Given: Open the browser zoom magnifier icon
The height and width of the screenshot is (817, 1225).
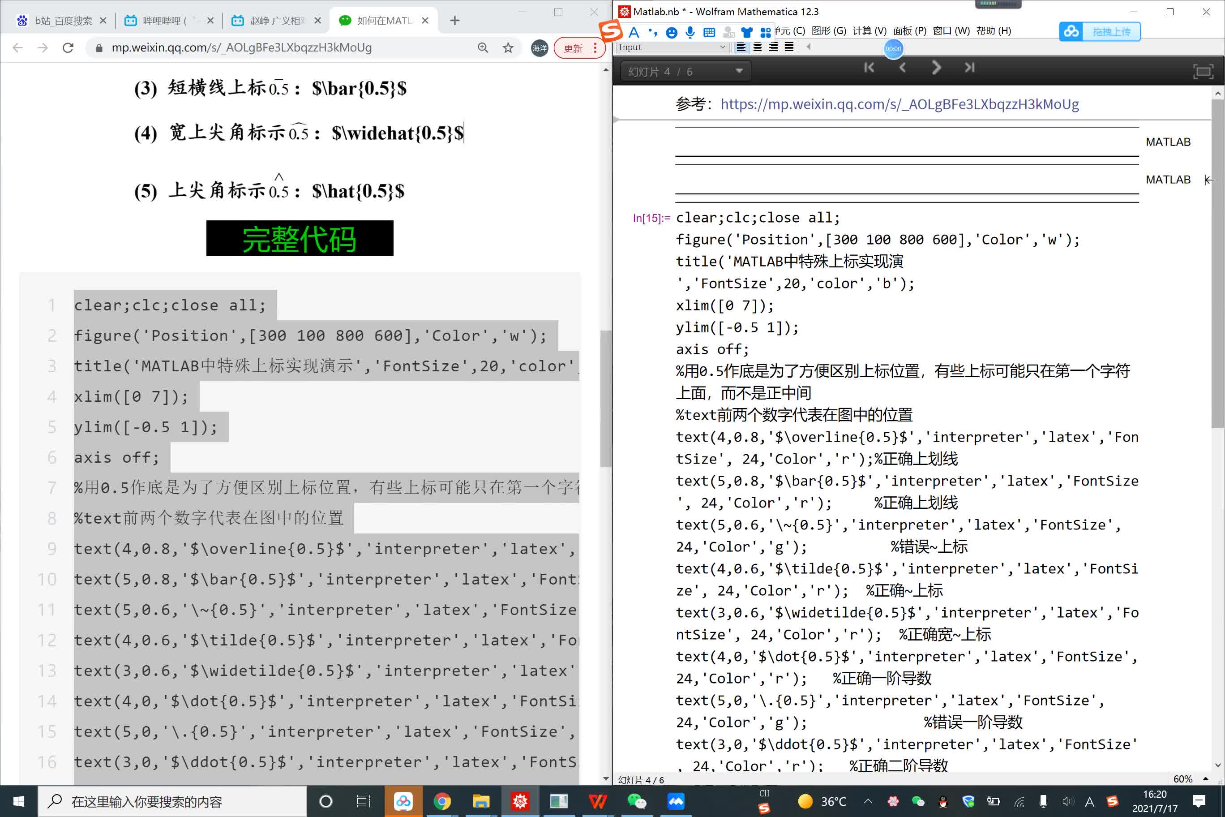Looking at the screenshot, I should click(483, 48).
